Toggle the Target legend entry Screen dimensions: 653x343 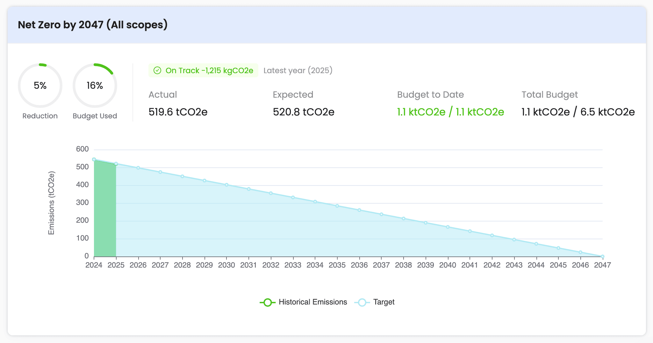pyautogui.click(x=375, y=302)
